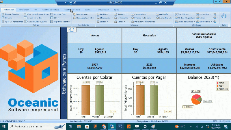
Task: Open Plan de Cuentas table
Action: [12, 14]
